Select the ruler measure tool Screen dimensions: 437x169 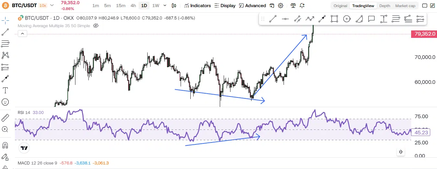click(x=5, y=117)
